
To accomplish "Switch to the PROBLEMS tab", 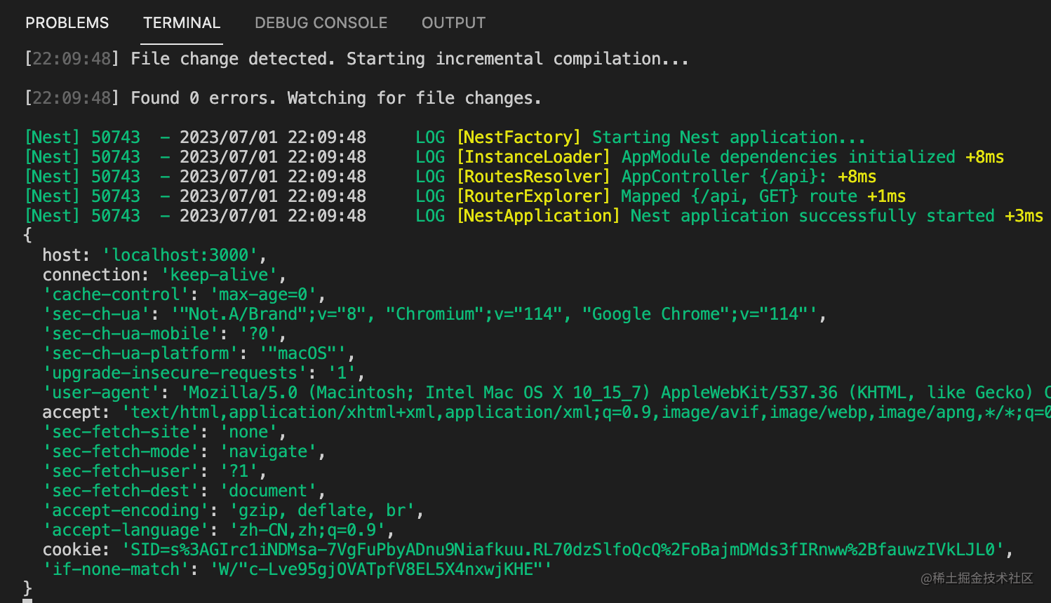I will click(x=67, y=23).
